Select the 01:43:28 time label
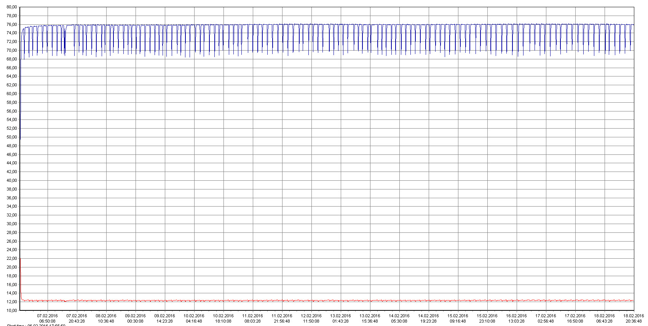 coord(340,321)
